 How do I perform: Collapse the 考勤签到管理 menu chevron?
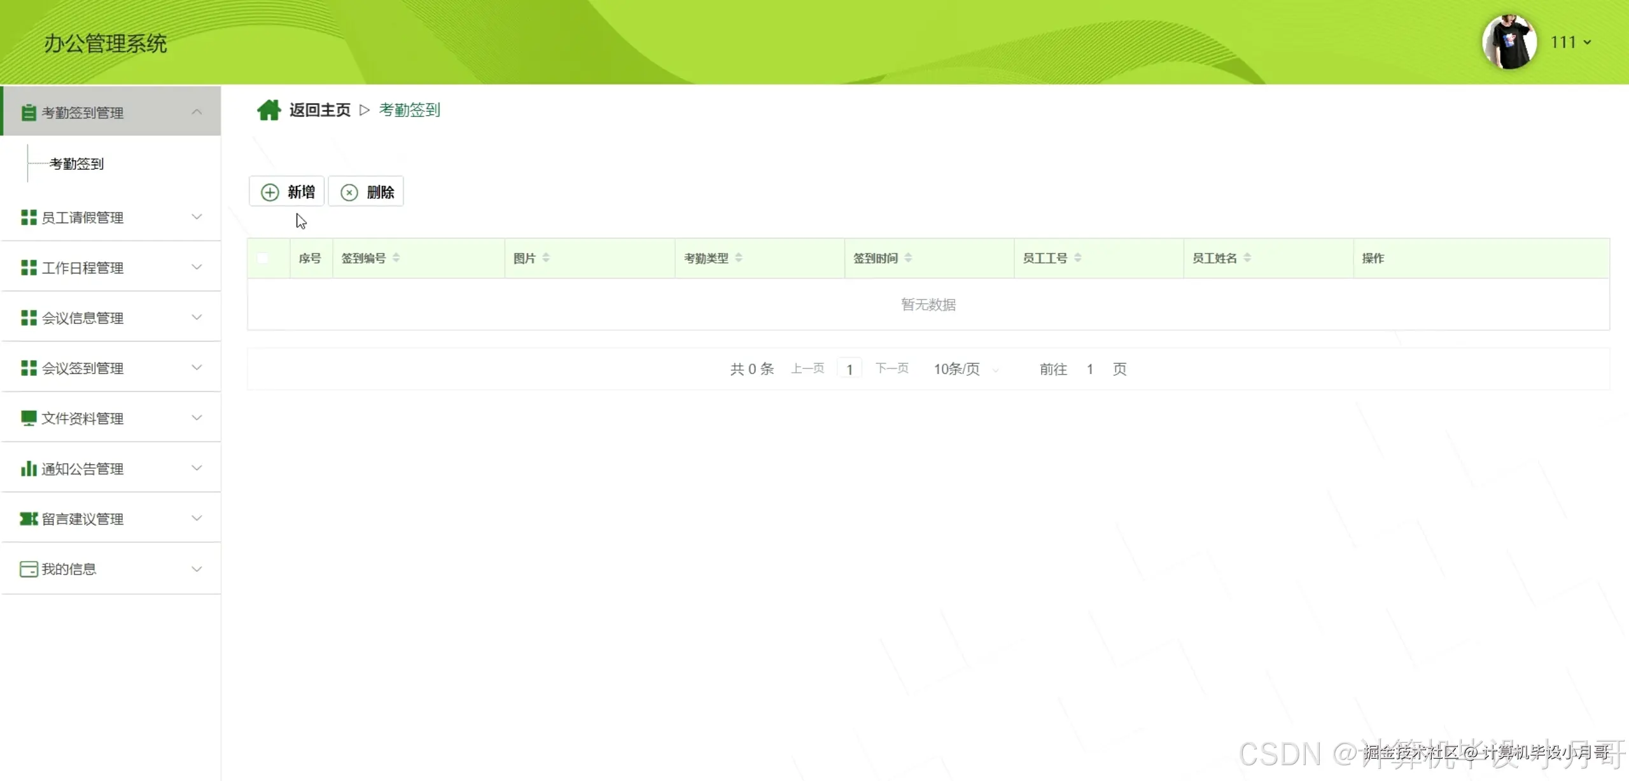coord(197,112)
